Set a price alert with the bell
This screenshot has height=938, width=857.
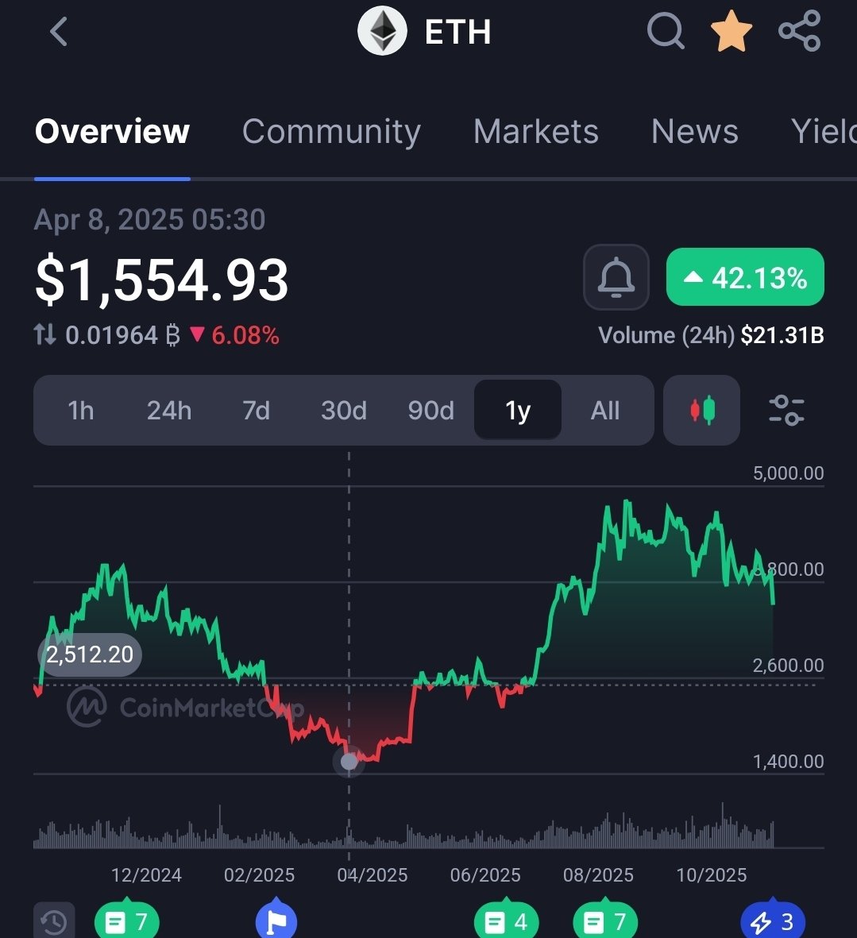[616, 277]
